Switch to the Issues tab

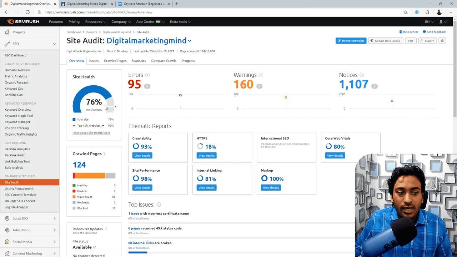coord(94,61)
